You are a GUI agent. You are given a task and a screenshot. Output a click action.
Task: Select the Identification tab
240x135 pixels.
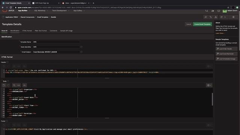[15, 31]
